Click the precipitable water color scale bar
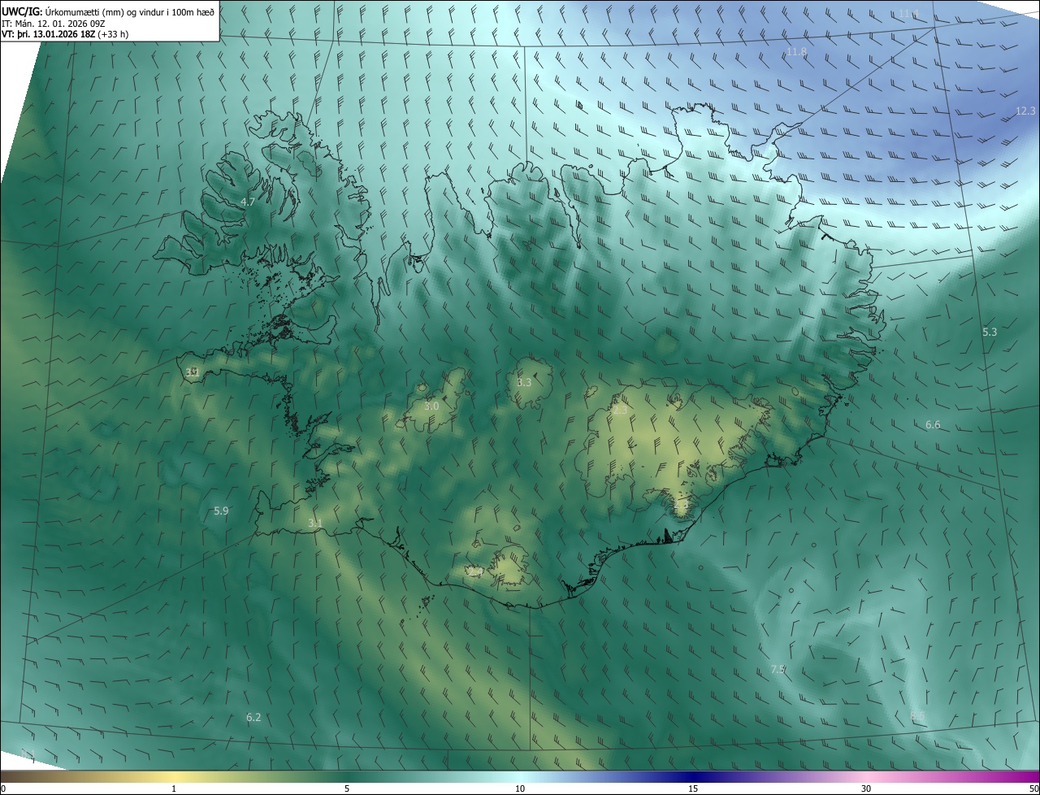 click(x=520, y=777)
